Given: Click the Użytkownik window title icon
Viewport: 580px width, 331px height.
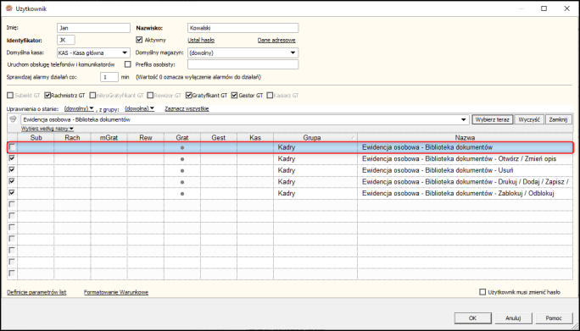Looking at the screenshot, I should click(9, 8).
